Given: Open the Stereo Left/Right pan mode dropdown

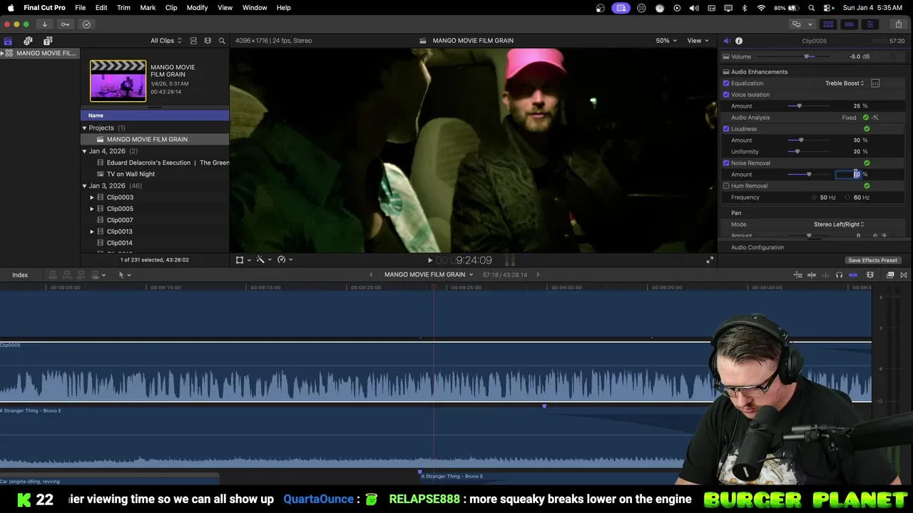Looking at the screenshot, I should point(839,224).
